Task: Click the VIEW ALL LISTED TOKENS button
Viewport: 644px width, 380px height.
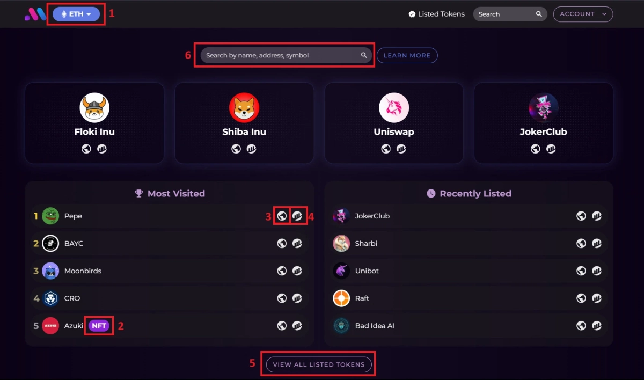Action: pyautogui.click(x=318, y=364)
